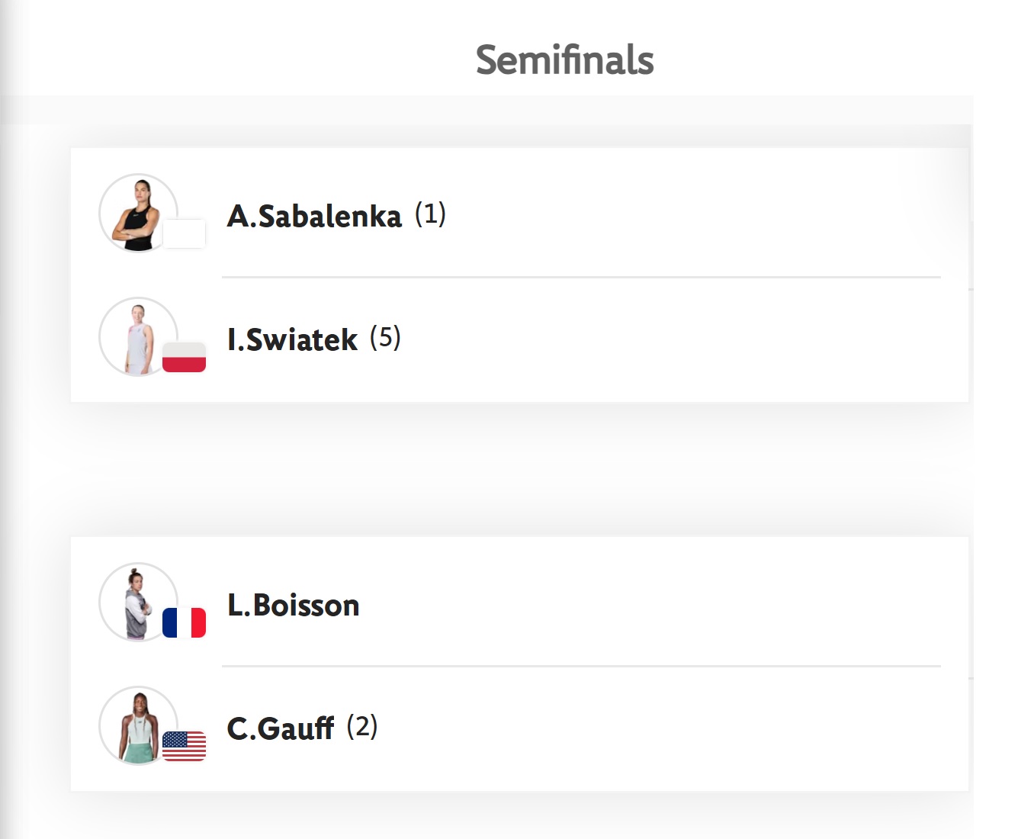The height and width of the screenshot is (839, 1034).
Task: Click the United States flag icon
Action: (184, 747)
